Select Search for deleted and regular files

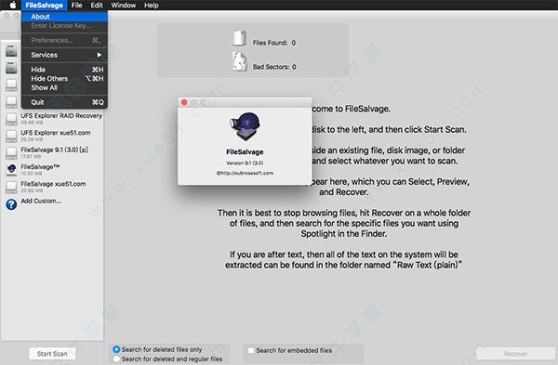click(x=116, y=358)
